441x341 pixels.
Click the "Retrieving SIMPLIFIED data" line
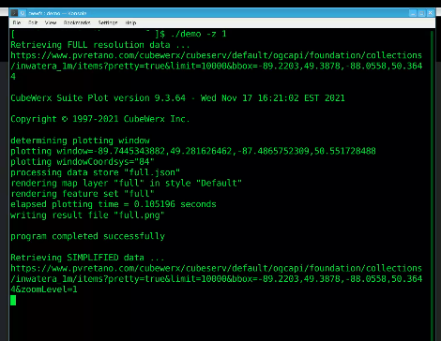point(87,258)
